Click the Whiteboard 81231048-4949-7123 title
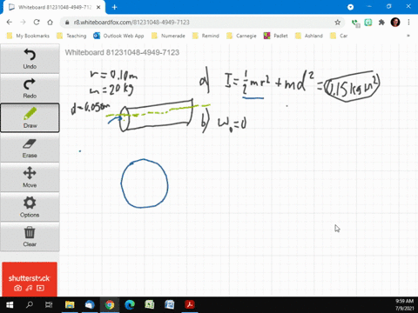 pos(122,52)
